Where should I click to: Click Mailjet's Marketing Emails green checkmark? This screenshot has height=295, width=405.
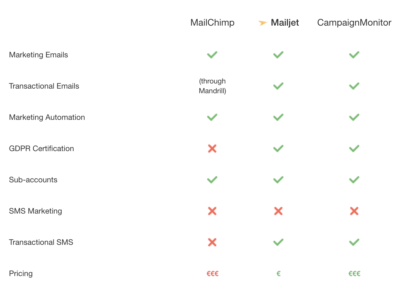click(278, 55)
